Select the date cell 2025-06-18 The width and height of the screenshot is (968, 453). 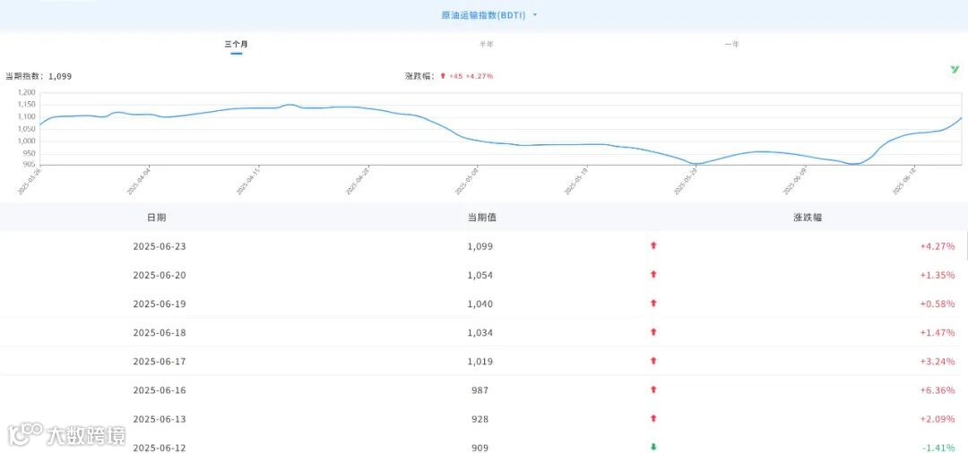click(x=160, y=333)
